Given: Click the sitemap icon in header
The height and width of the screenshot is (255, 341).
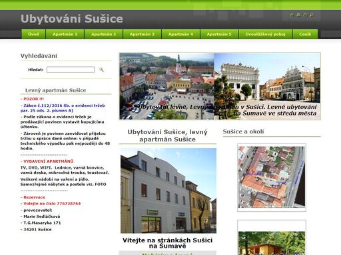Looking at the screenshot, I should pyautogui.click(x=298, y=15).
